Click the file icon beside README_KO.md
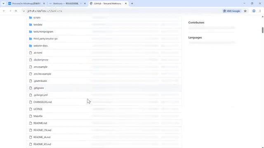The height and width of the screenshot is (148, 264). click(x=31, y=144)
